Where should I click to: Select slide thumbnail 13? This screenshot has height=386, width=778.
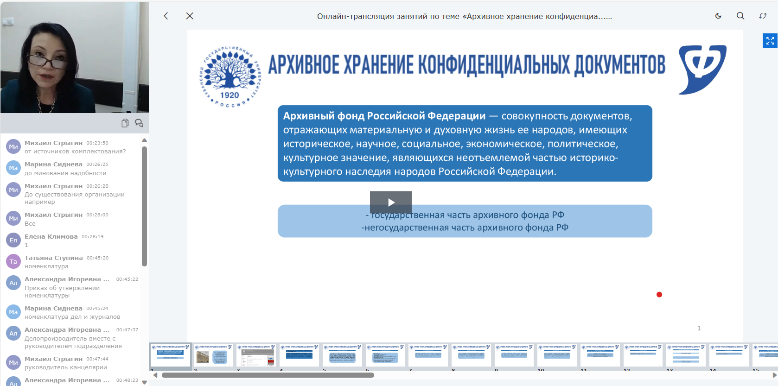pos(686,355)
